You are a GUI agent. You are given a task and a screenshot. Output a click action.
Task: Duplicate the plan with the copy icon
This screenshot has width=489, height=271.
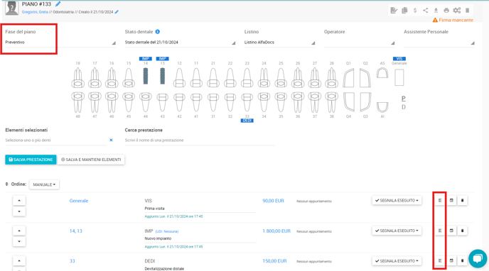coord(404,11)
